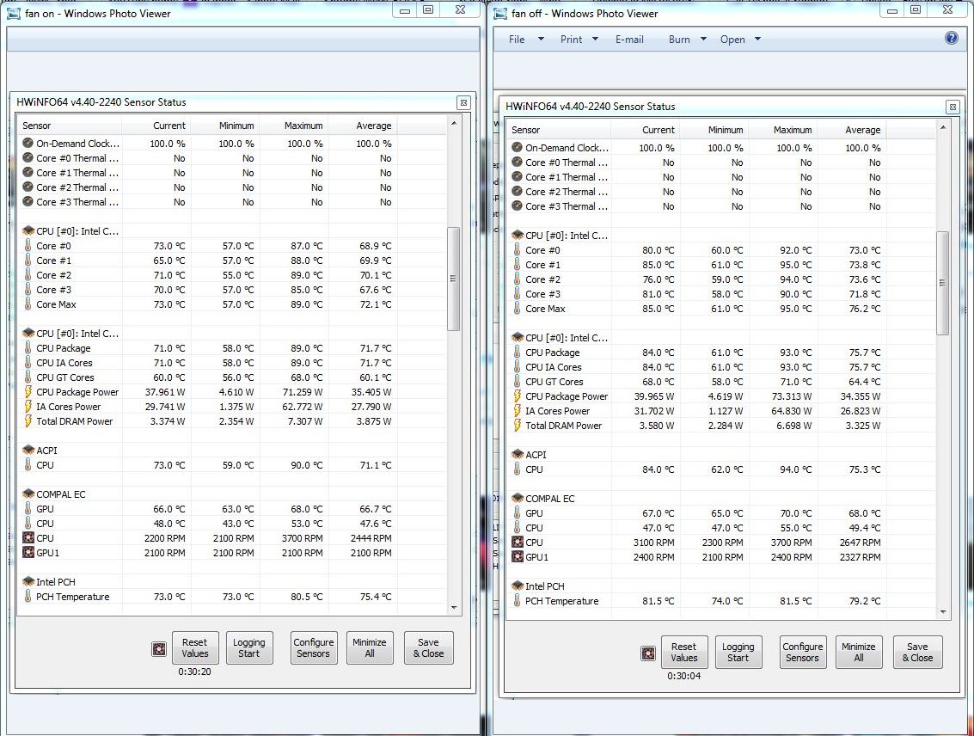The width and height of the screenshot is (974, 736).
Task: Click the GPU1 fan icon in fan off window
Action: coord(517,556)
